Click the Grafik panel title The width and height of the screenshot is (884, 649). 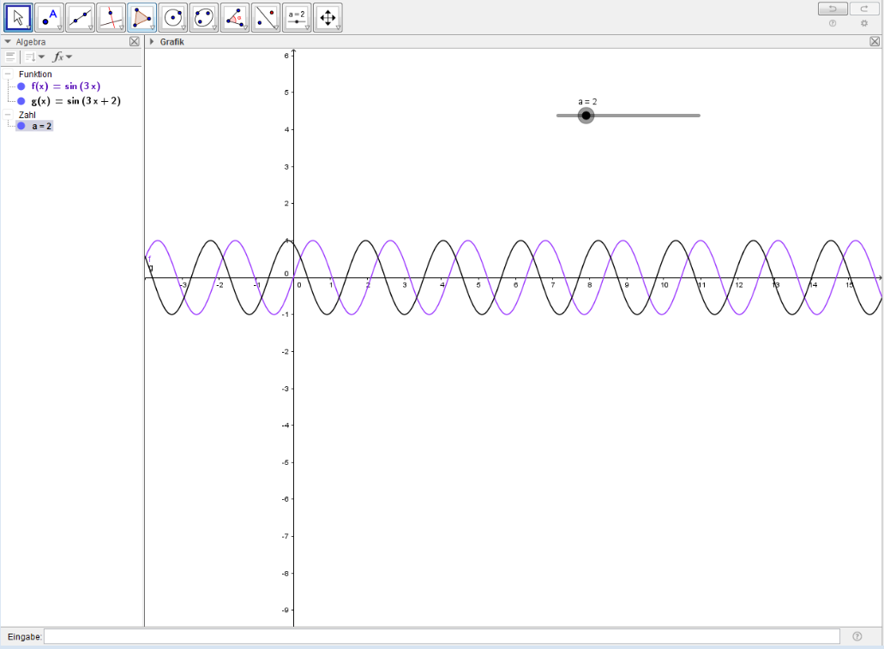(x=172, y=42)
